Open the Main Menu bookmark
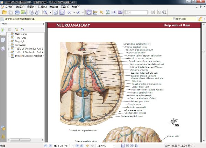The width and height of the screenshot is (206, 148). click(21, 34)
